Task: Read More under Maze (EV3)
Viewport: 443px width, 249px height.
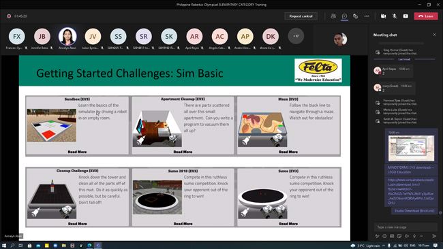Action: pyautogui.click(x=288, y=152)
